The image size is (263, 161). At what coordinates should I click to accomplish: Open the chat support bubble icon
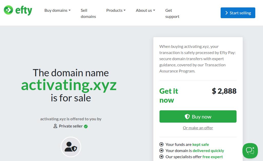pos(250,151)
